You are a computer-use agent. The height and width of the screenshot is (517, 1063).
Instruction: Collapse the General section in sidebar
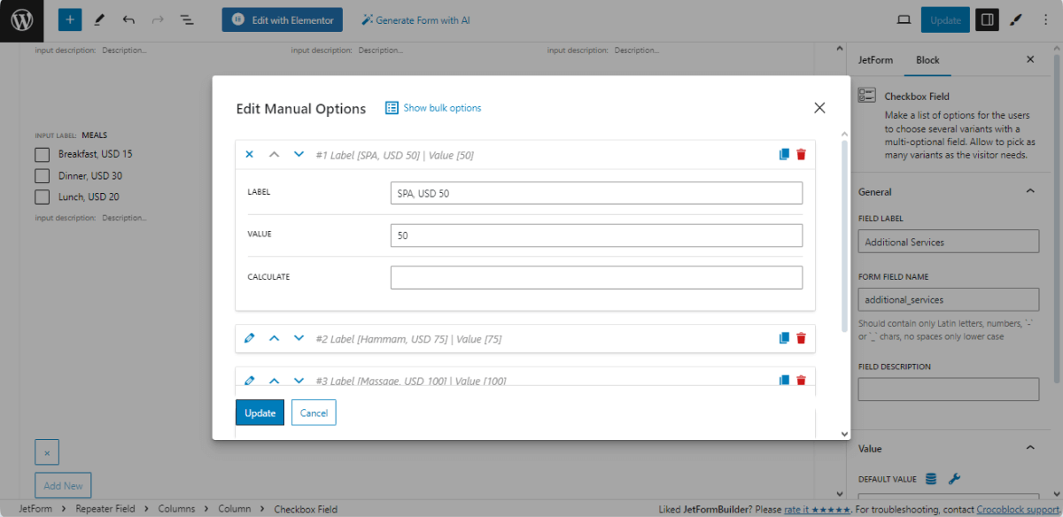click(x=1030, y=190)
